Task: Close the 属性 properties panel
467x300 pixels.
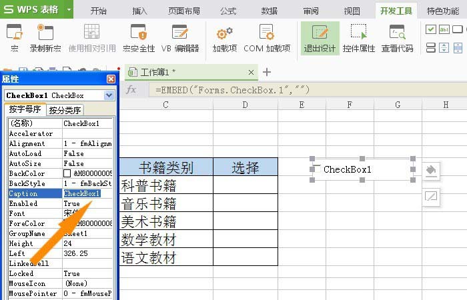Action: point(111,79)
